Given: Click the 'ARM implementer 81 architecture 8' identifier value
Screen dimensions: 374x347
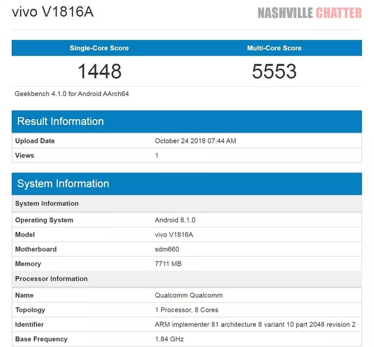Looking at the screenshot, I should (255, 324).
